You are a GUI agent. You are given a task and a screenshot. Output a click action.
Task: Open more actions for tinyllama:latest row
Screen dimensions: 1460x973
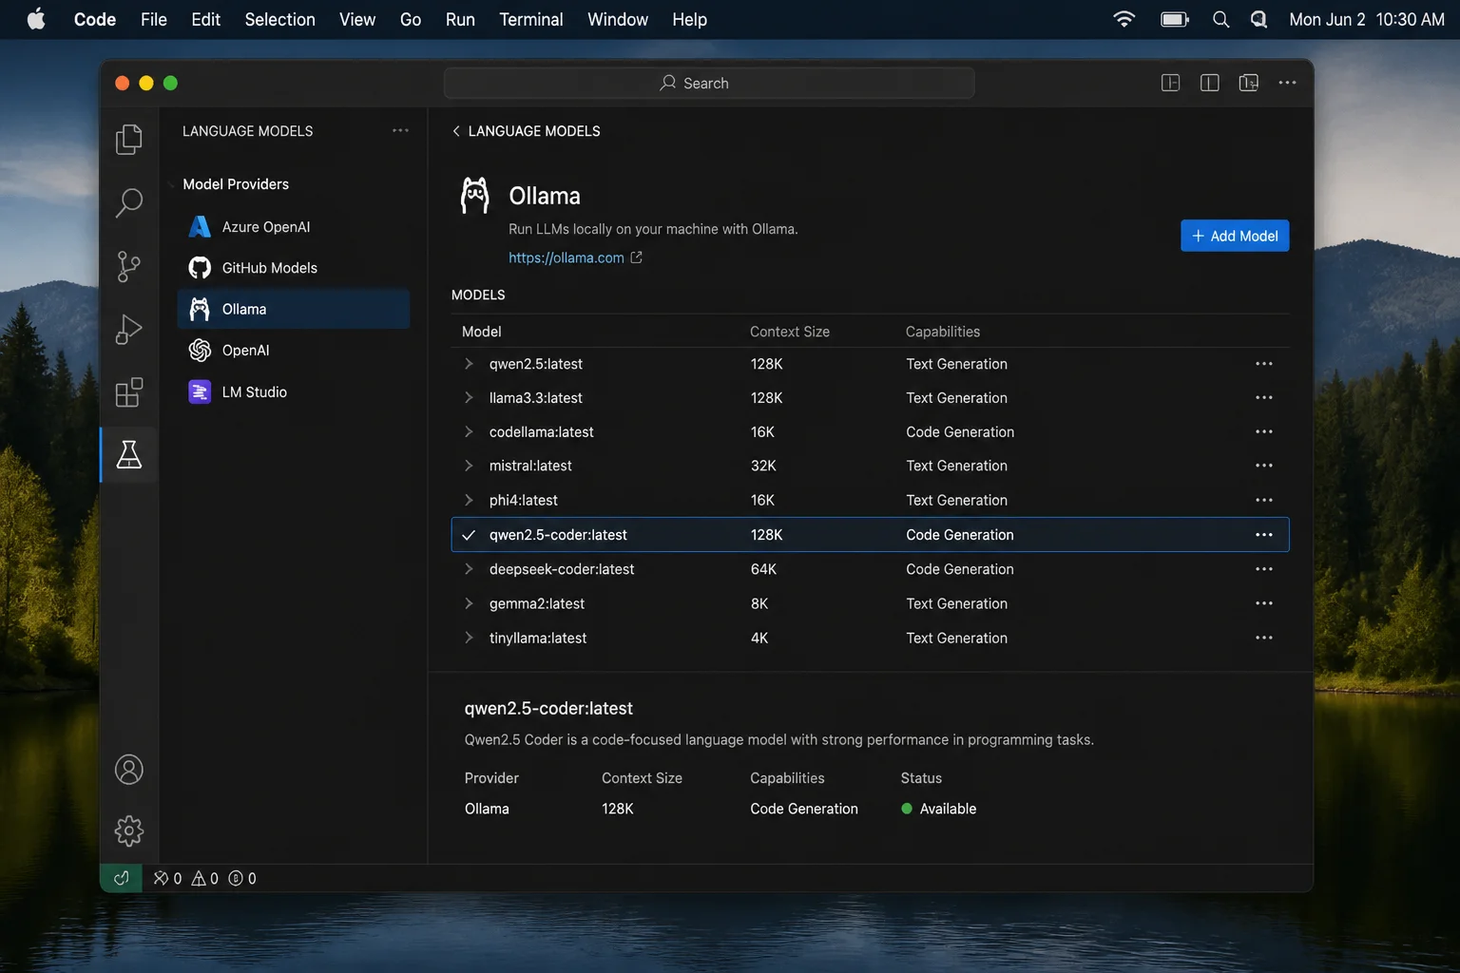pos(1263,638)
